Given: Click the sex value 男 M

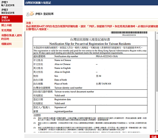Looking at the screenshot, I should click(98, 76).
